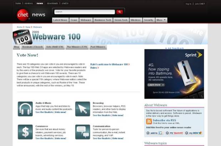
Task: Open the Green Tech tab
Action: click(121, 20)
